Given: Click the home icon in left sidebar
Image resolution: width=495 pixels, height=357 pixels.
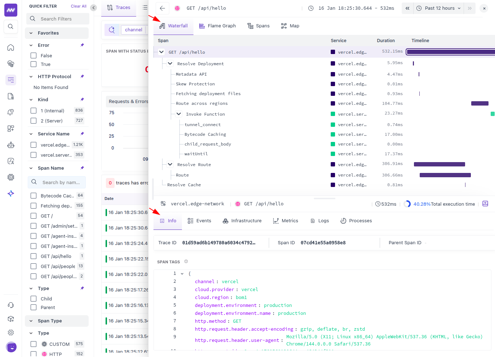Looking at the screenshot, I should [11, 48].
